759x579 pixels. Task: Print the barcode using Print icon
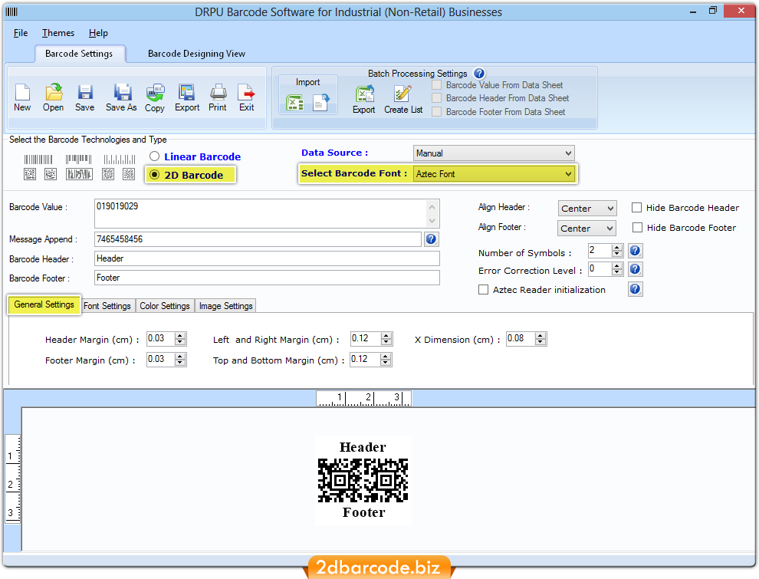(x=218, y=97)
